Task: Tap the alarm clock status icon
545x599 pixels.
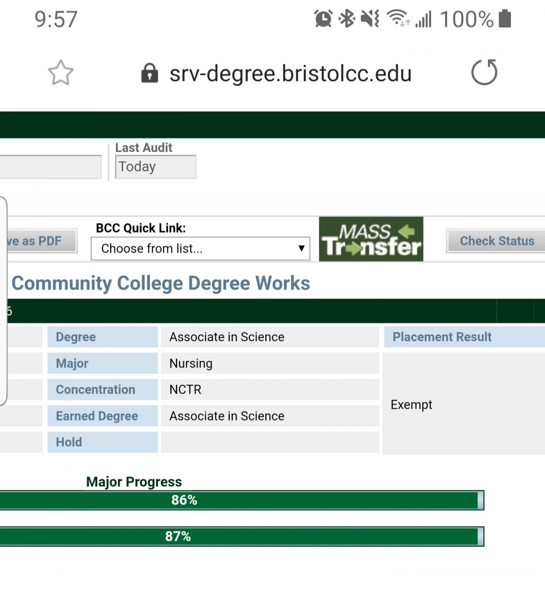Action: 323,19
